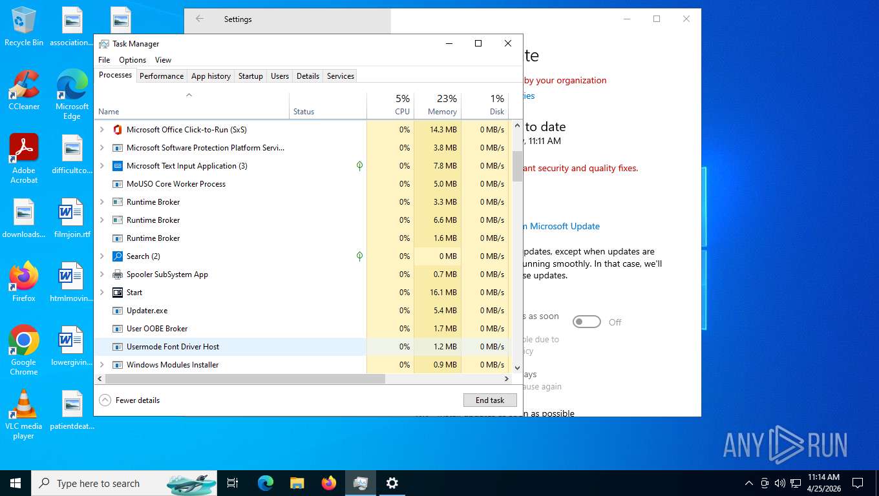This screenshot has height=496, width=879.
Task: Click the Microsoft Text Input Application icon
Action: (118, 166)
